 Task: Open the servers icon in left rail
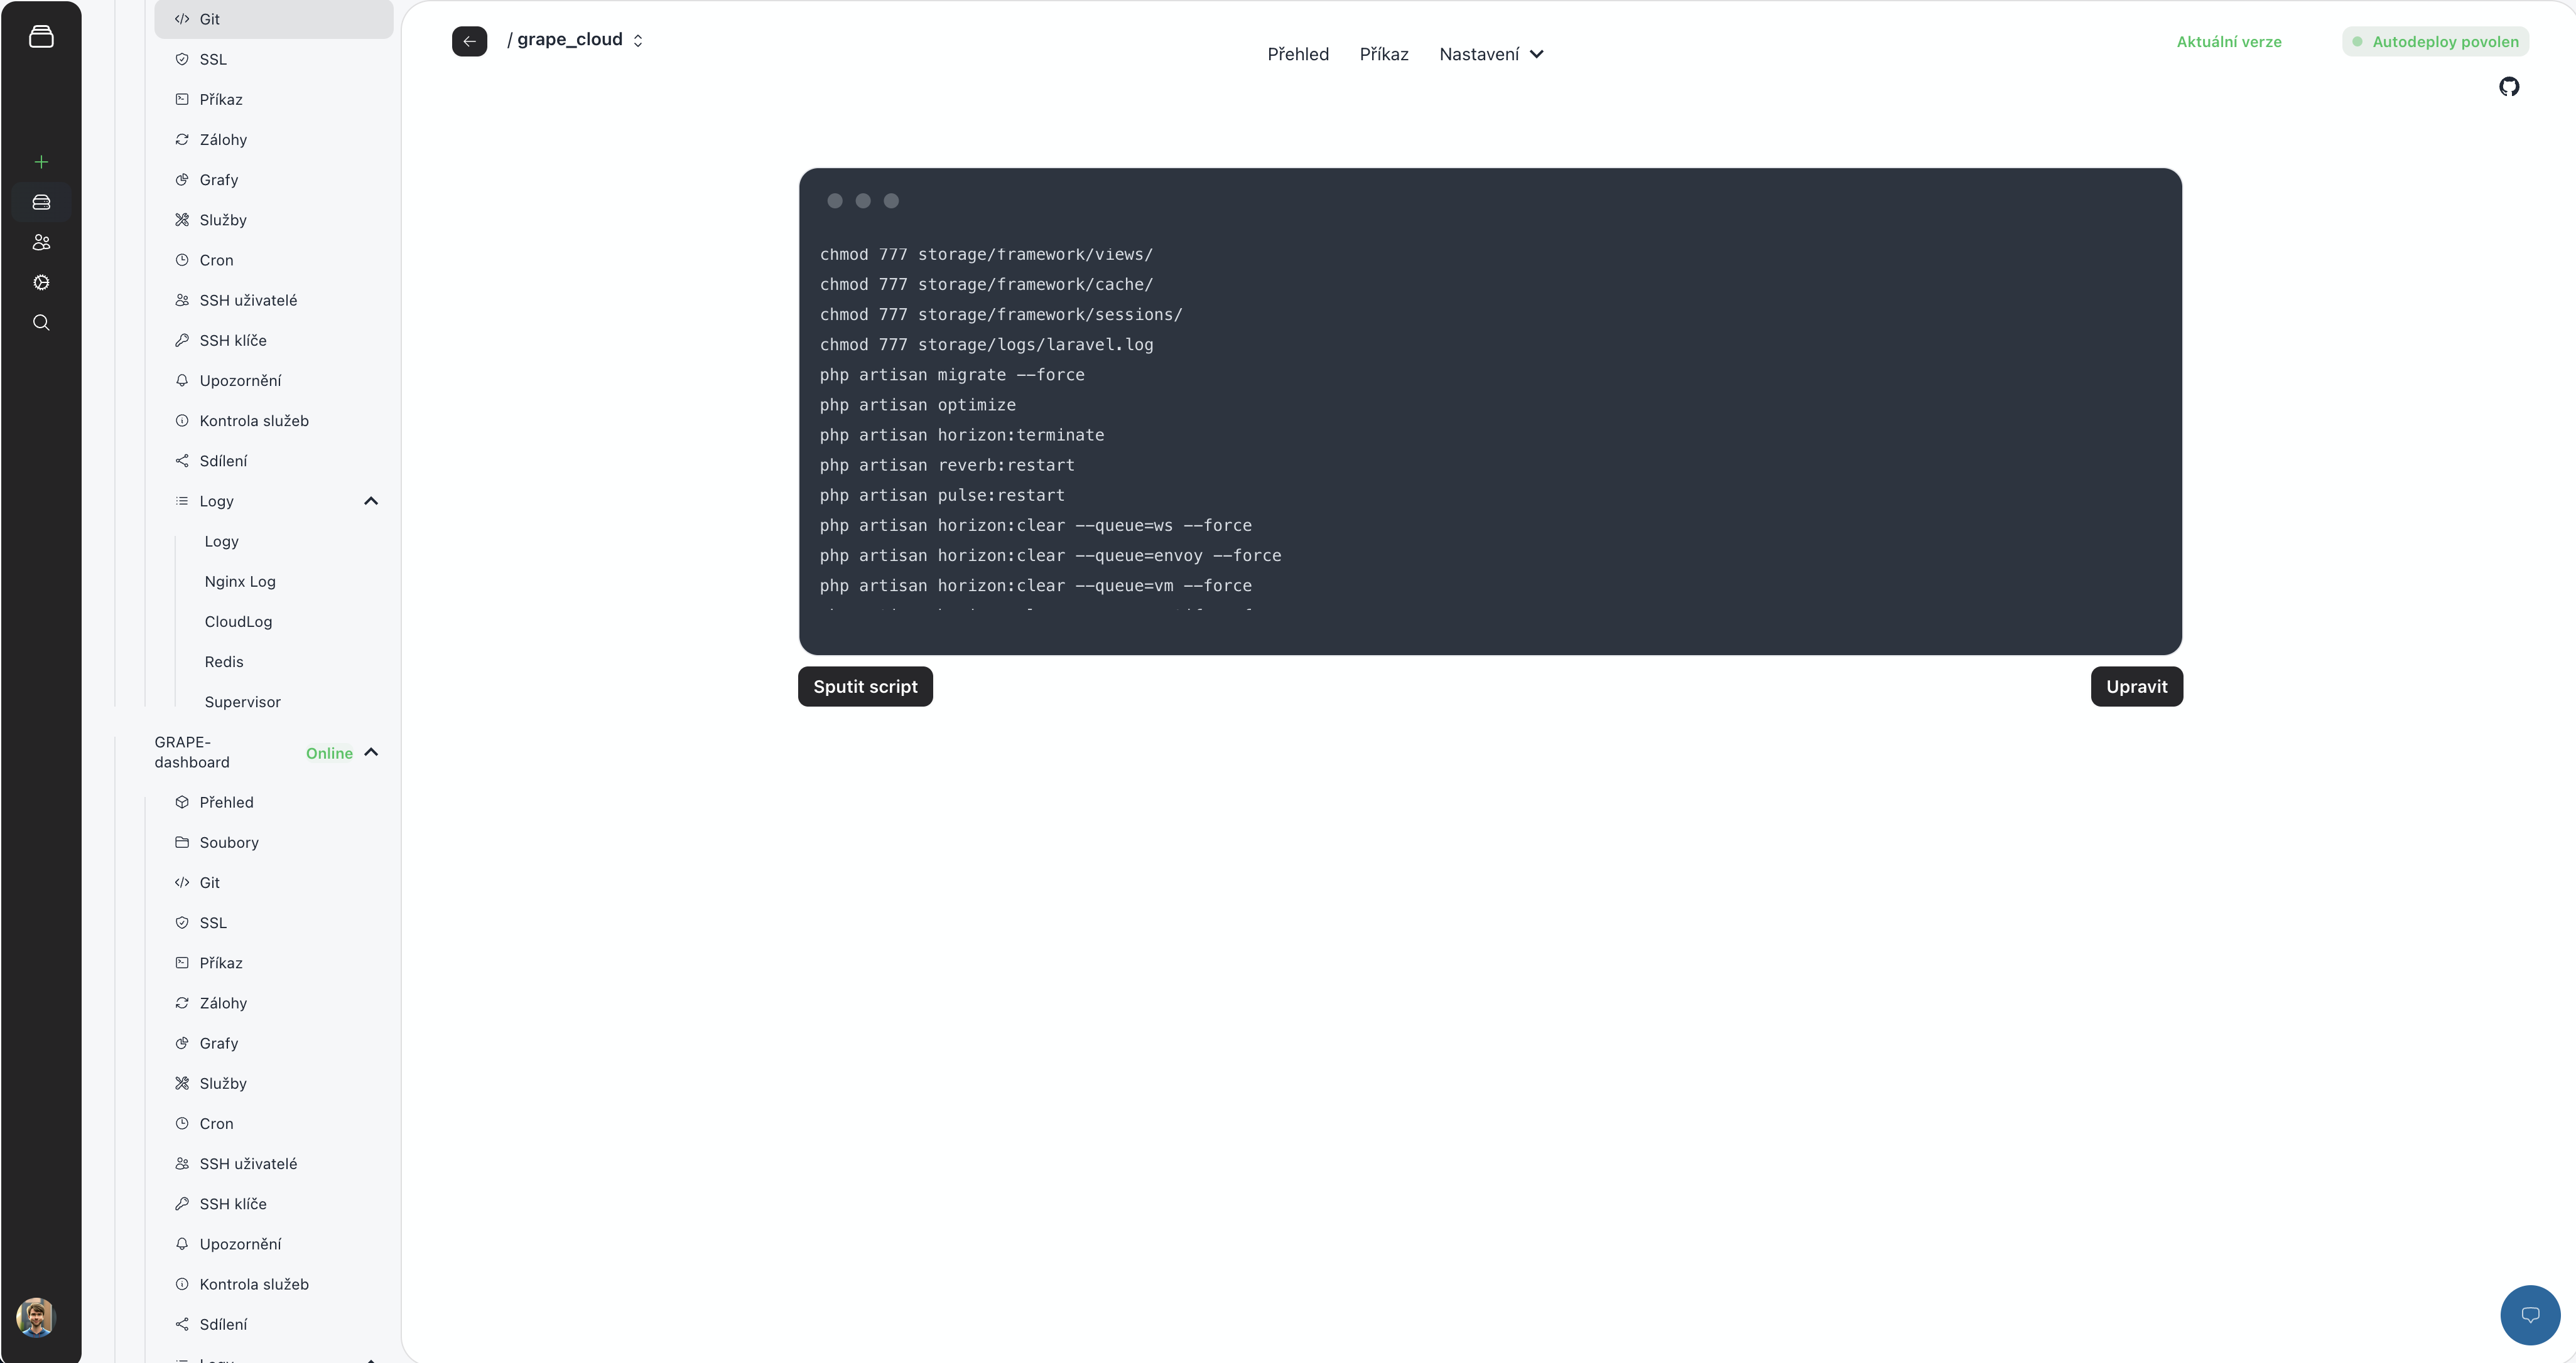point(41,202)
